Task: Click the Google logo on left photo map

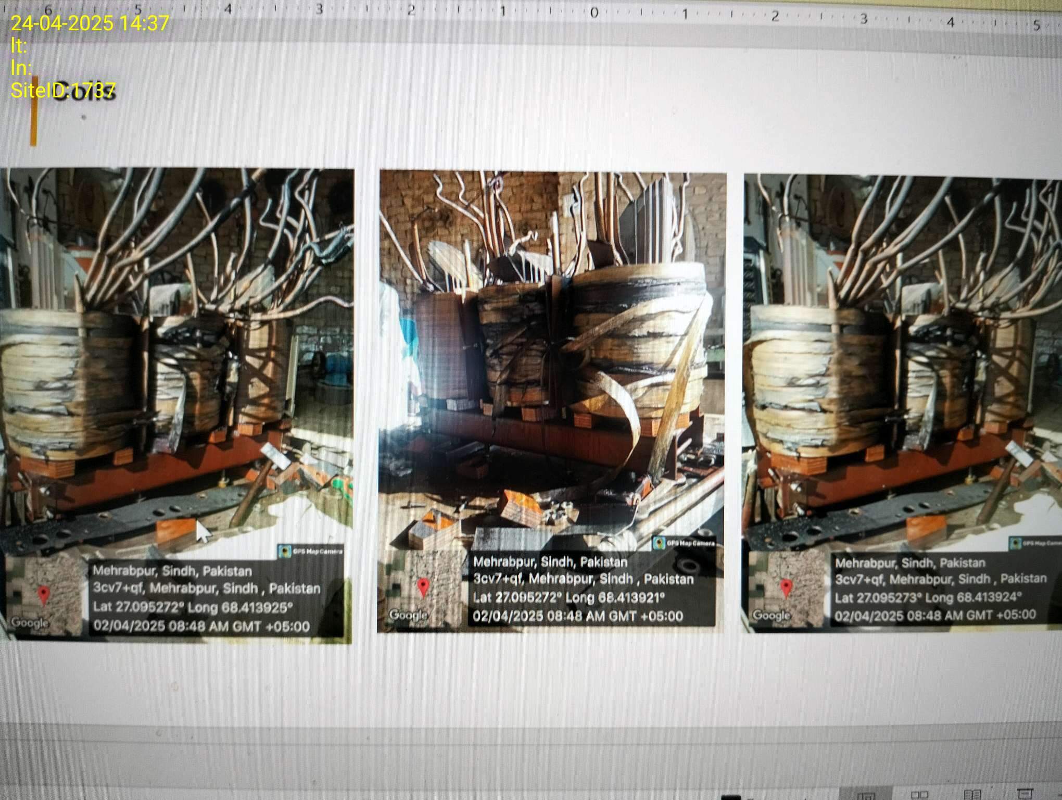Action: pos(29,622)
